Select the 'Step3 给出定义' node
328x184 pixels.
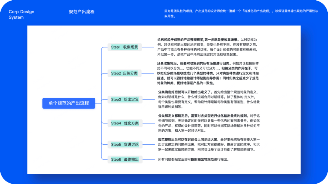[125, 99]
